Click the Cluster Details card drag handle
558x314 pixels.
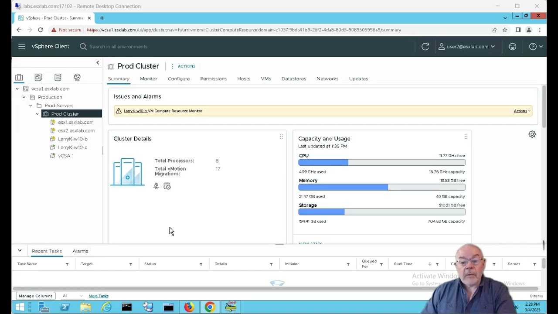tap(281, 137)
